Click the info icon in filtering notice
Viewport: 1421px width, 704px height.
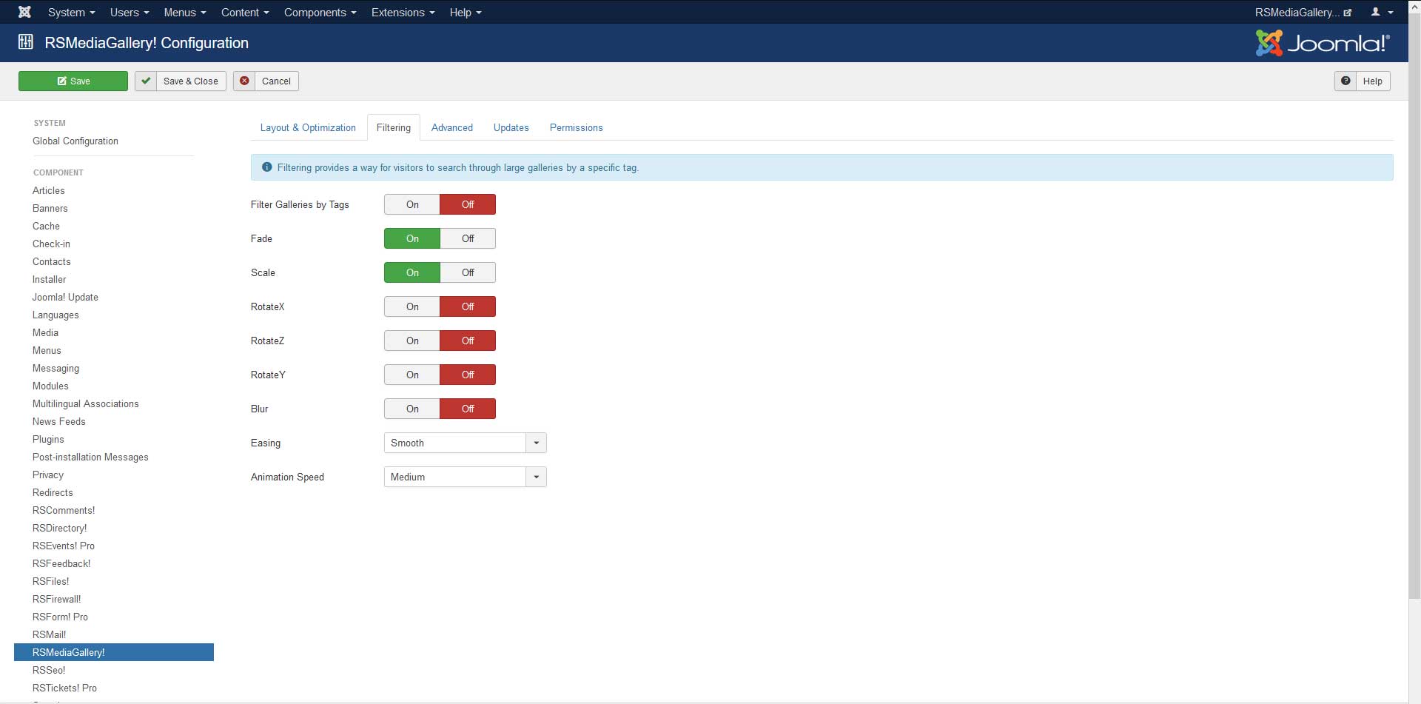[267, 167]
